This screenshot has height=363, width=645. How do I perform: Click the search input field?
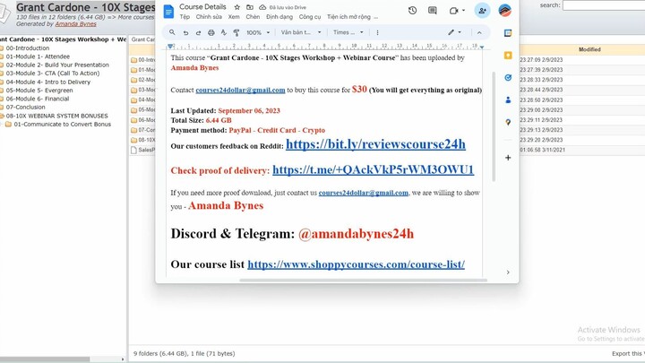(x=603, y=5)
